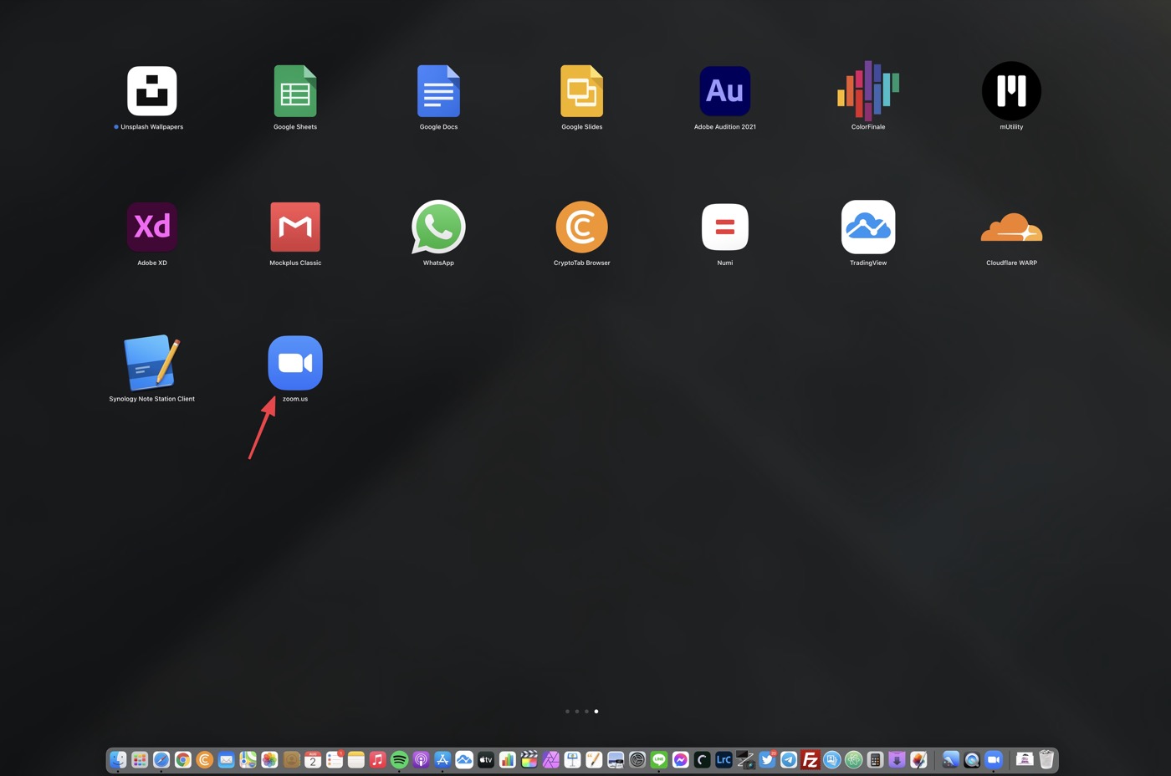
Task: Launch Adobe Audition 2021
Action: click(x=724, y=91)
